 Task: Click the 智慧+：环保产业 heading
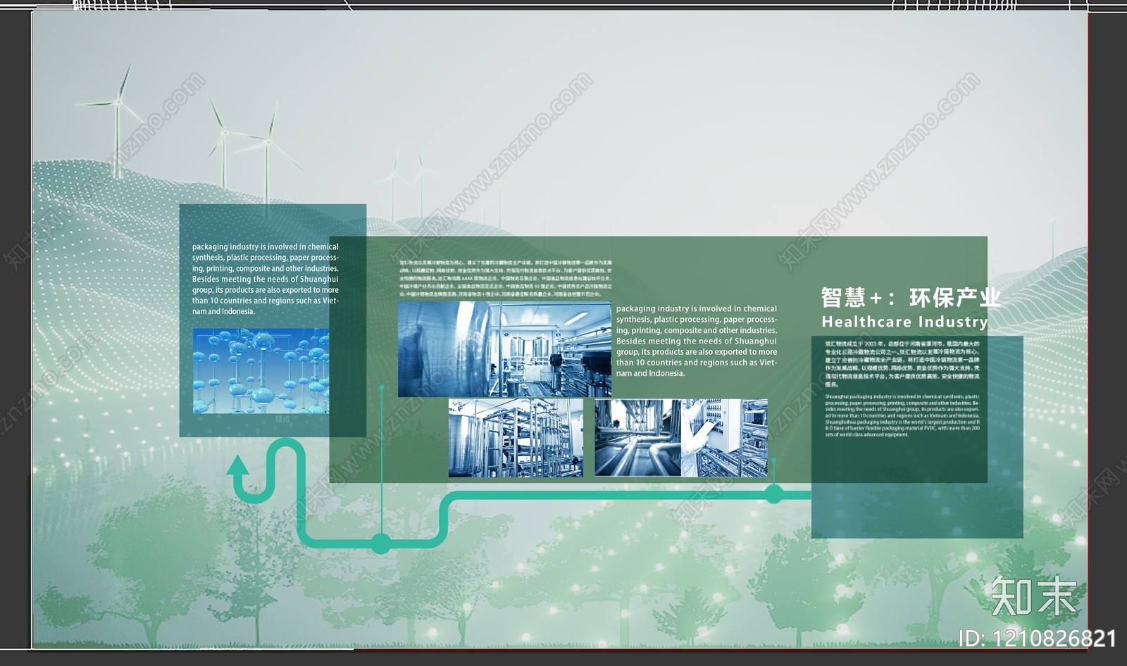click(910, 298)
